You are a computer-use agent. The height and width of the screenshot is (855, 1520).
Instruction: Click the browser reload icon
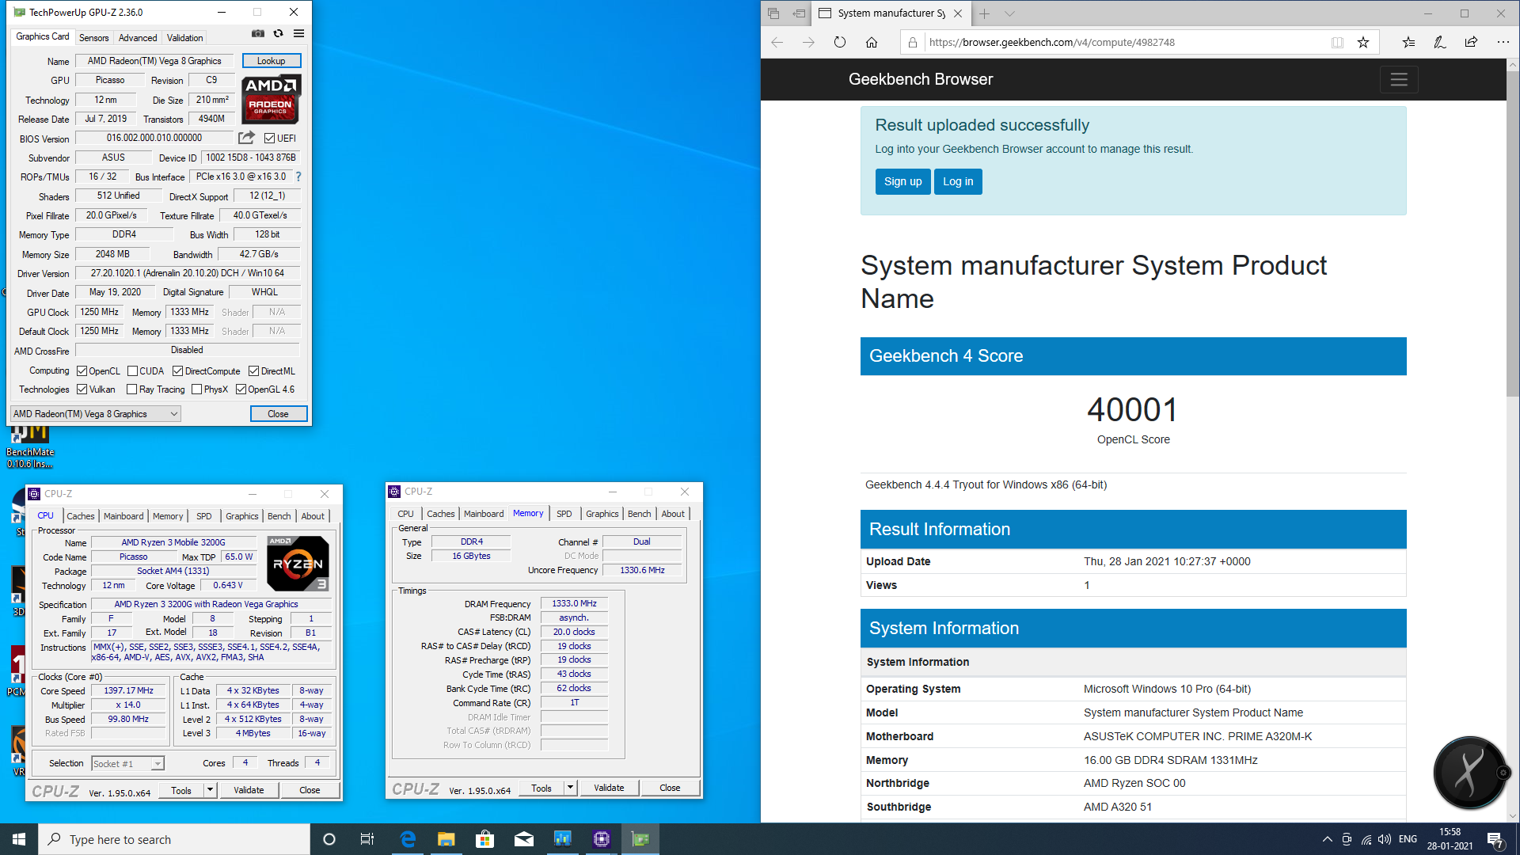(x=840, y=43)
